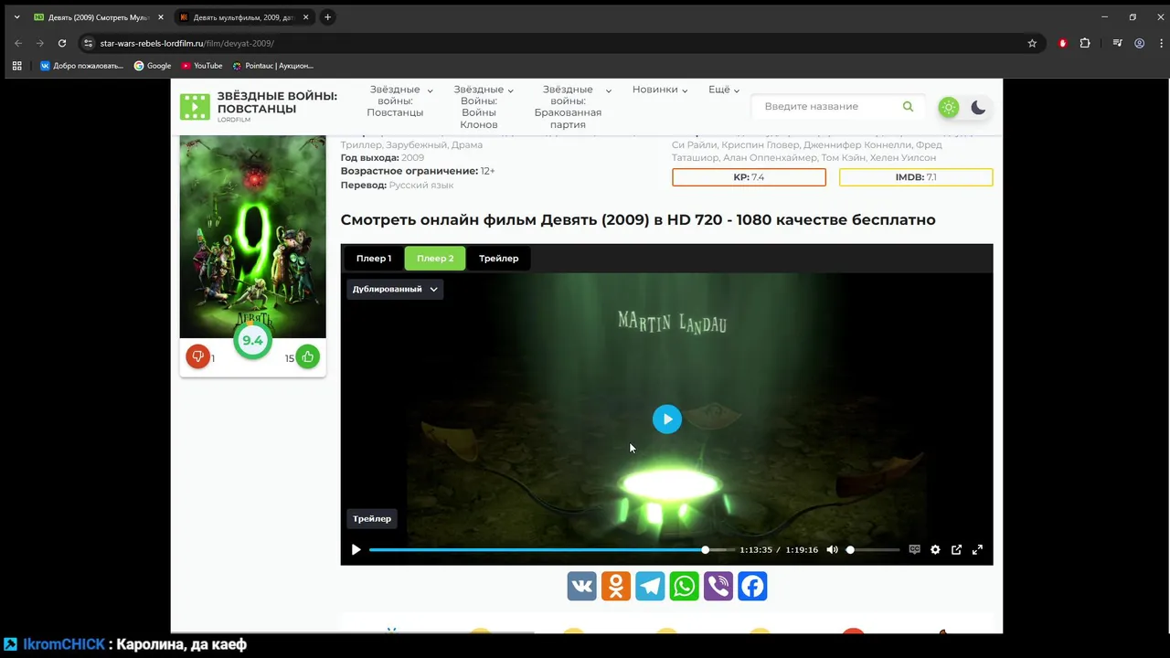Click the Трейлер label over the video
This screenshot has width=1170, height=658.
[x=372, y=518]
